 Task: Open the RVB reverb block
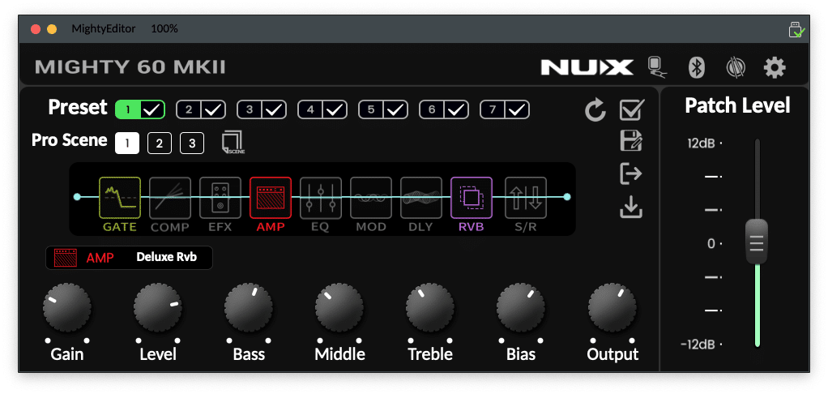tap(472, 198)
